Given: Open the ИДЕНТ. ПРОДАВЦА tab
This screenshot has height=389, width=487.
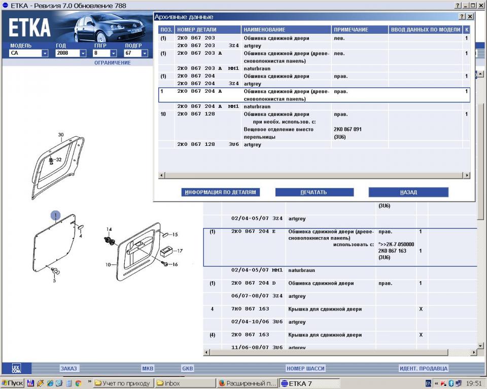Looking at the screenshot, I should click(423, 369).
